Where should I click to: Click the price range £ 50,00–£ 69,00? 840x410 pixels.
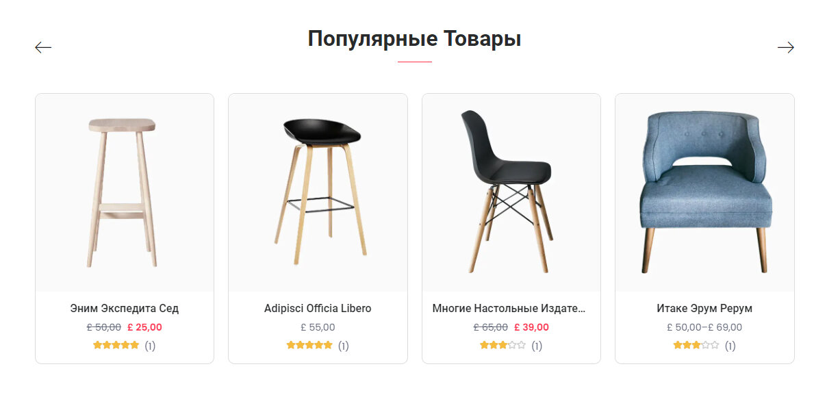click(704, 327)
